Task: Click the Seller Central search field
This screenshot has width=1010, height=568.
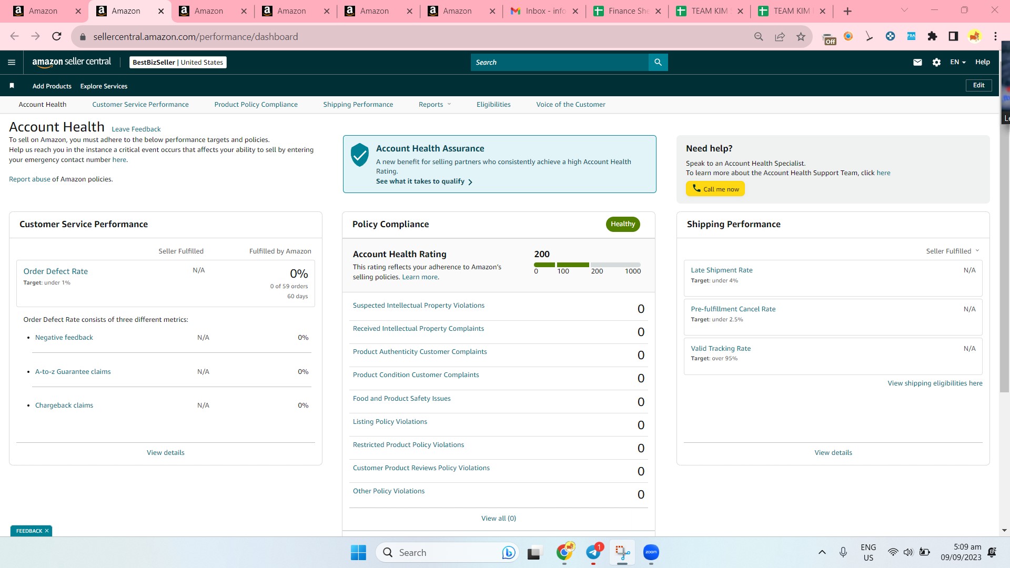Action: click(559, 62)
